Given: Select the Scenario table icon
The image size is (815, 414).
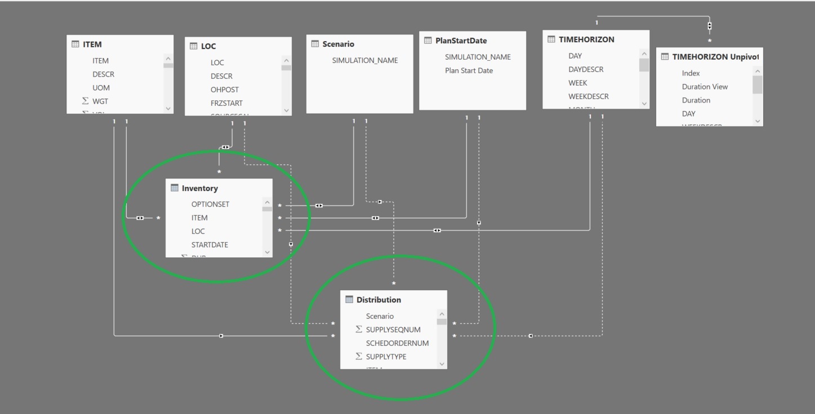Looking at the screenshot, I should point(315,43).
